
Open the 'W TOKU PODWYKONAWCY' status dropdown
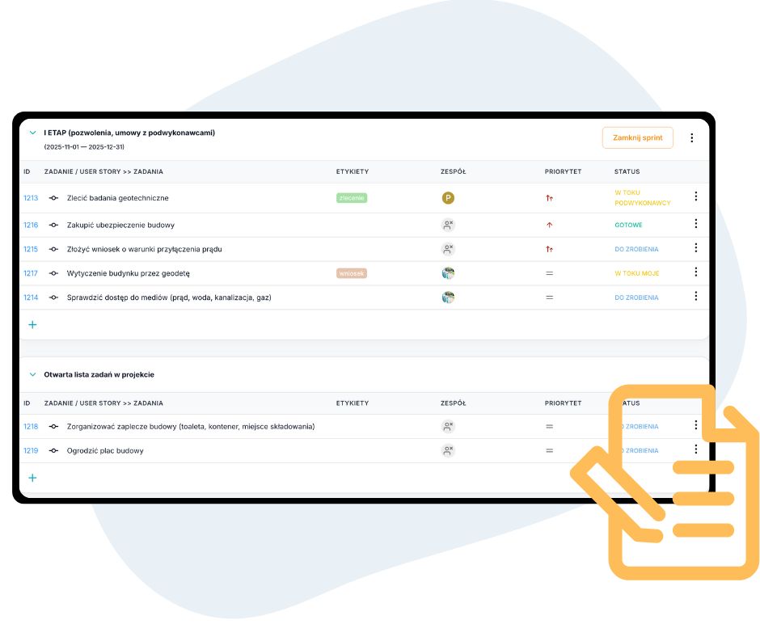[642, 198]
